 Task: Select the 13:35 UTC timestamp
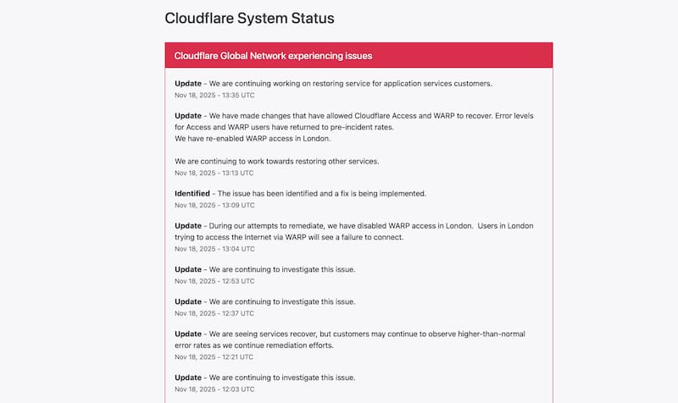click(214, 96)
